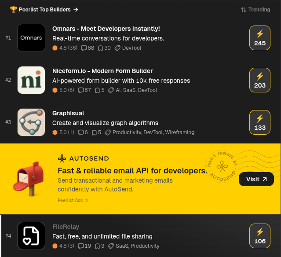The image size is (281, 257).
Task: Upvote FileRelay with the 106 button
Action: [260, 236]
